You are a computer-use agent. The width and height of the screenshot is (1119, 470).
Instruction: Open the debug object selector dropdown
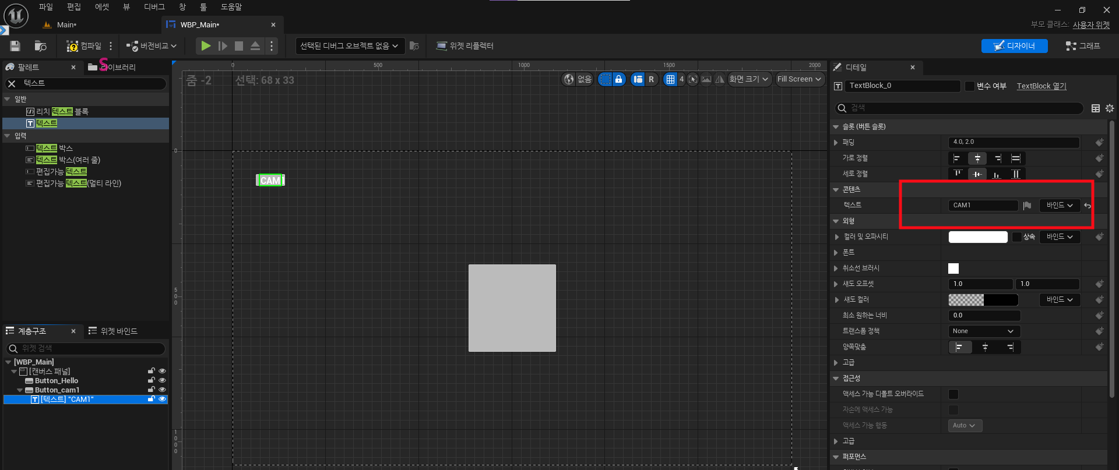point(349,46)
